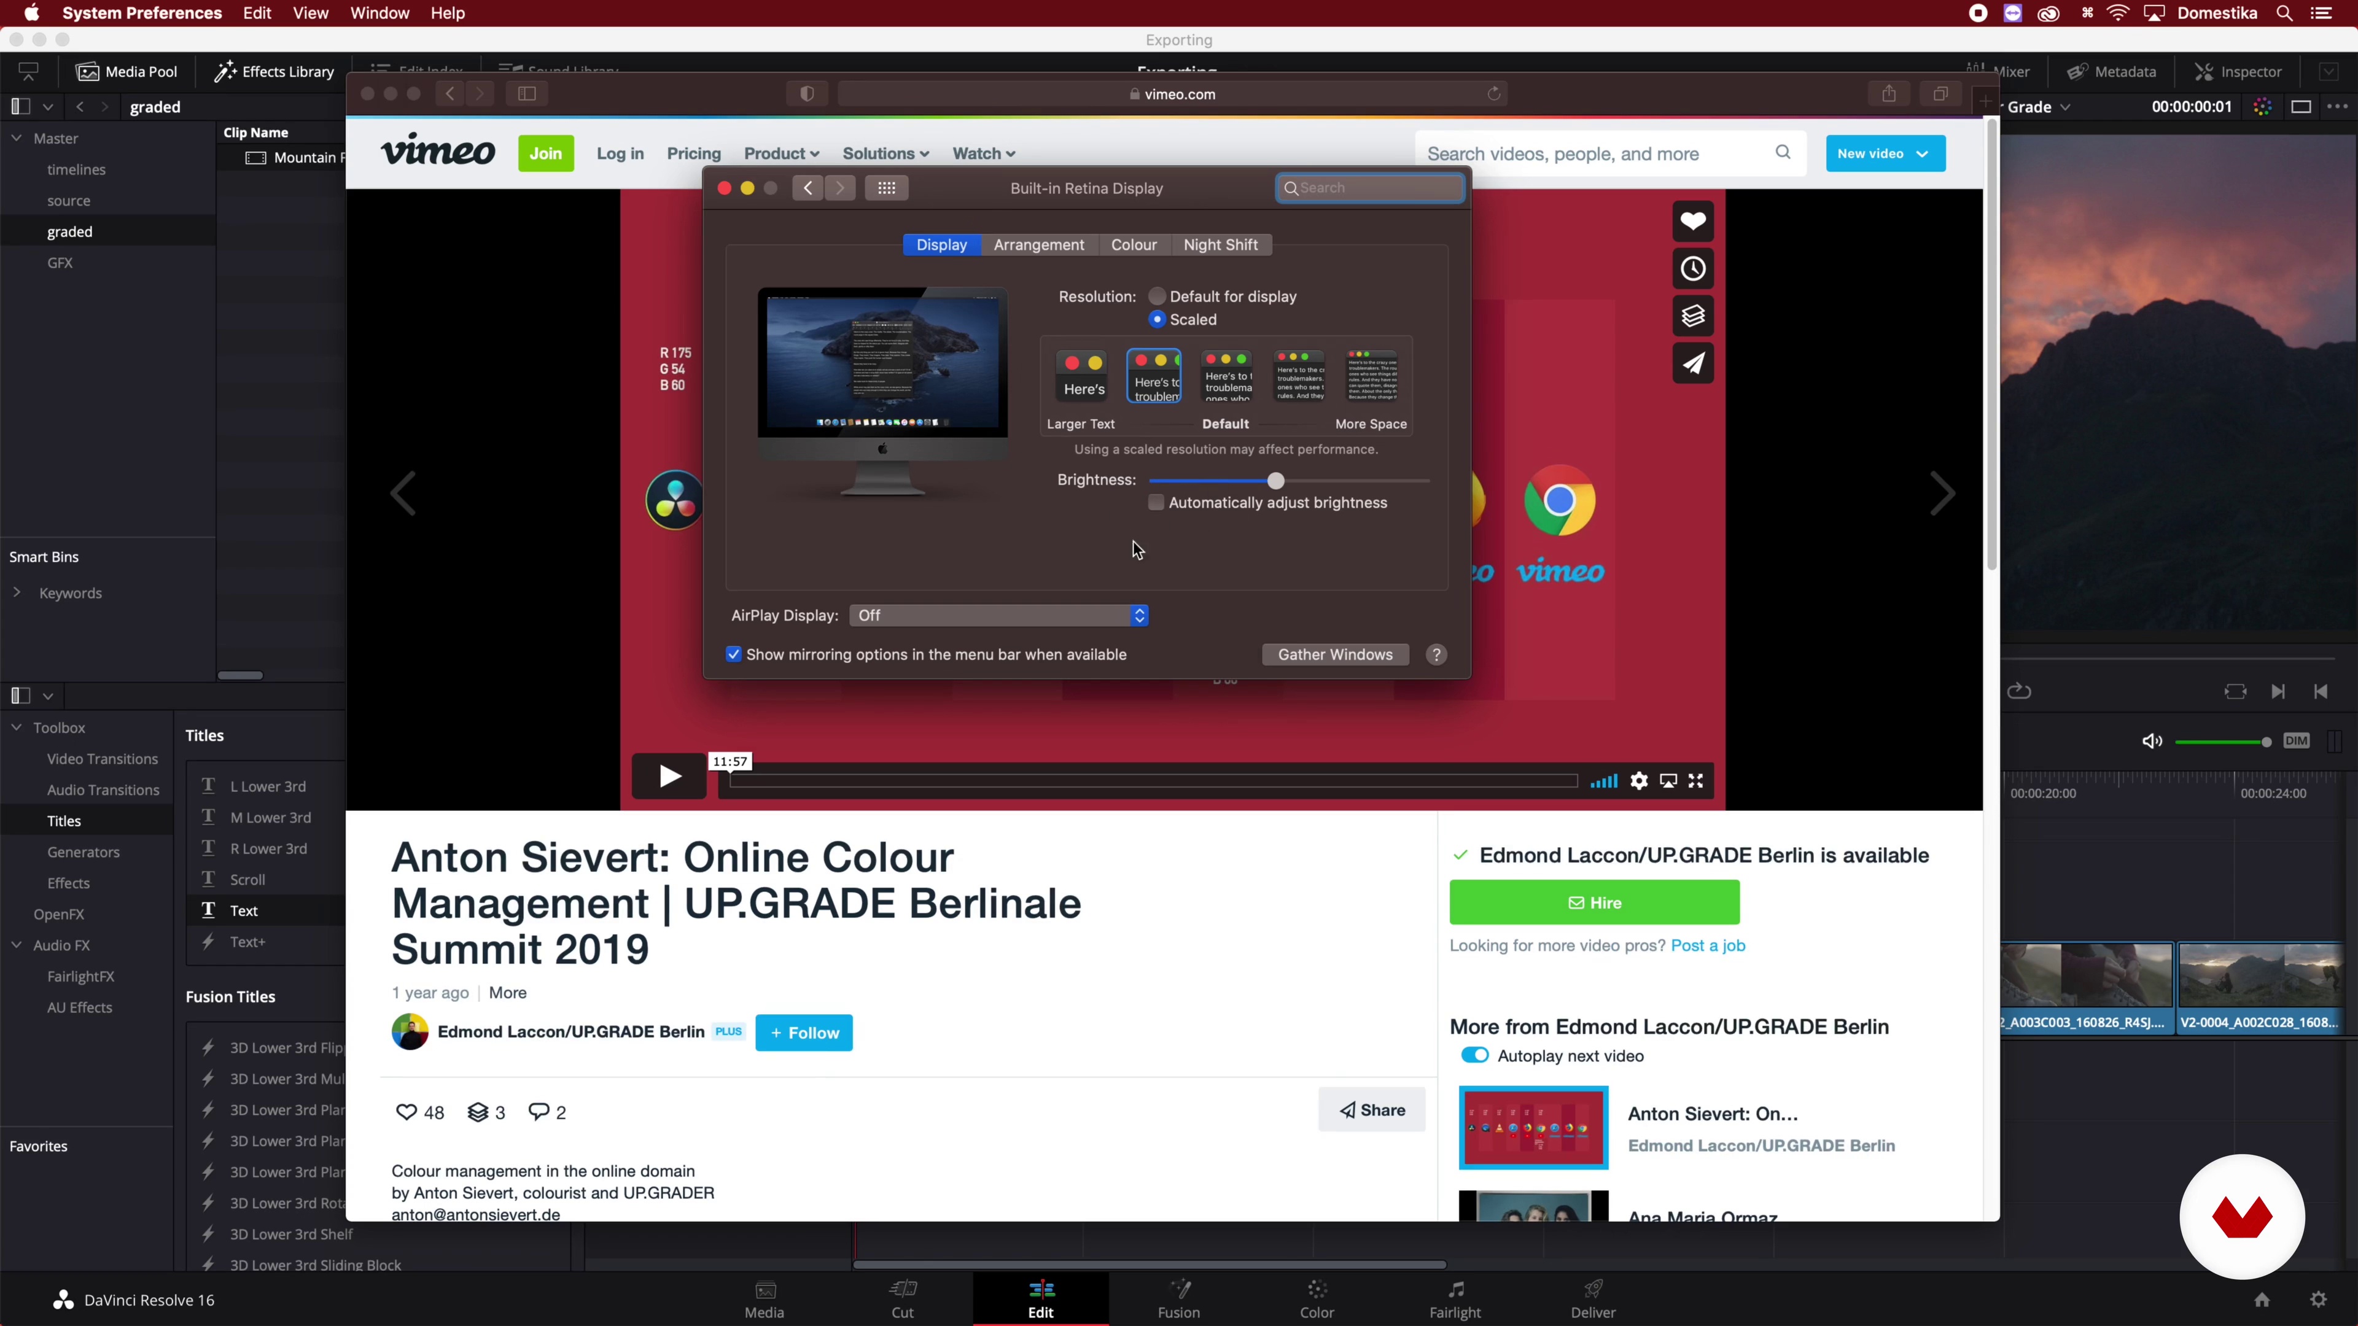Enable Automatically adjust brightness

[x=1156, y=502]
